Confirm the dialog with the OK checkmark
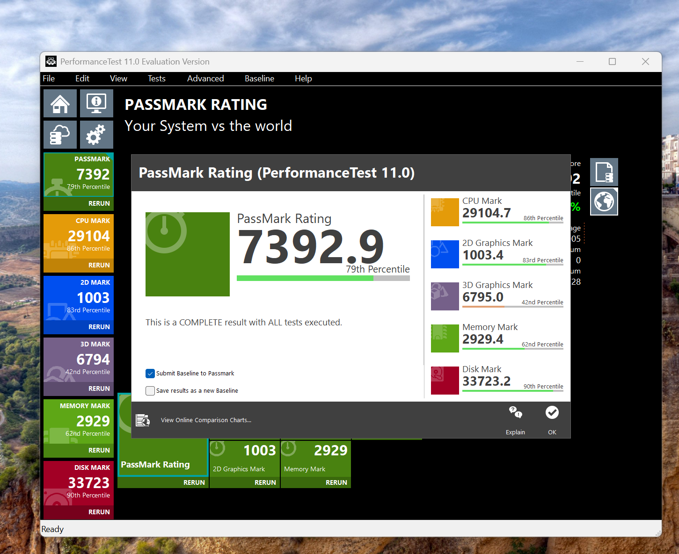 click(x=552, y=412)
